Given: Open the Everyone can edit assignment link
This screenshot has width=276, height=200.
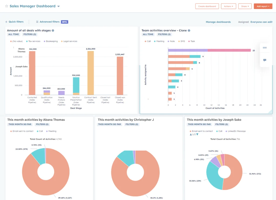Looking at the screenshot, I should pyautogui.click(x=261, y=22).
